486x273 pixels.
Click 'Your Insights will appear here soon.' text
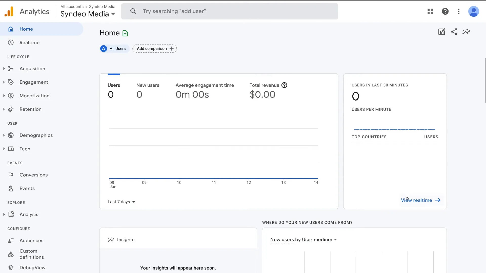[178, 268]
